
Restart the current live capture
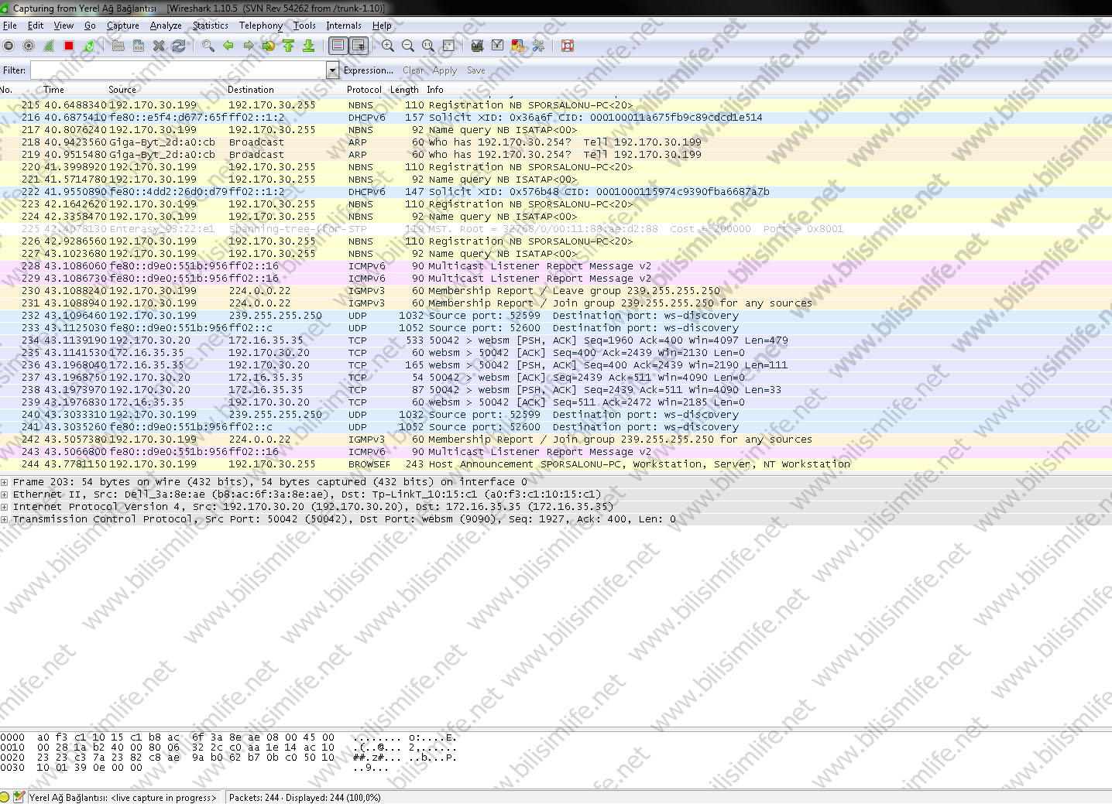89,46
